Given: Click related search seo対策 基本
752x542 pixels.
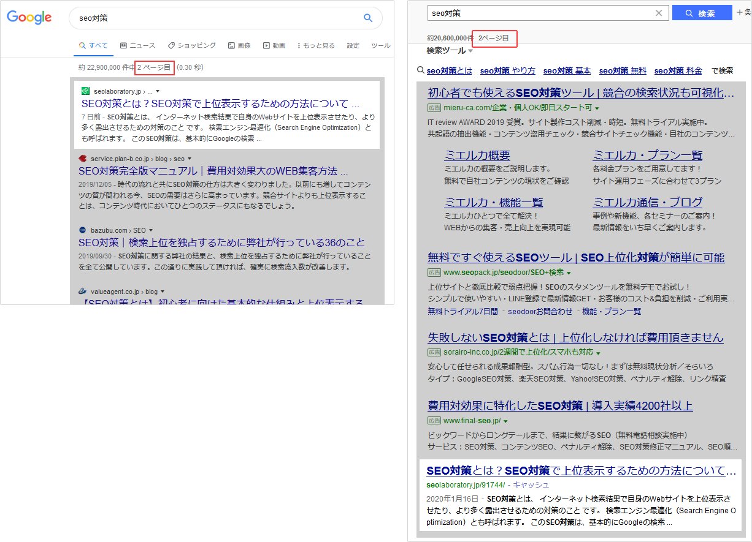Looking at the screenshot, I should point(567,70).
